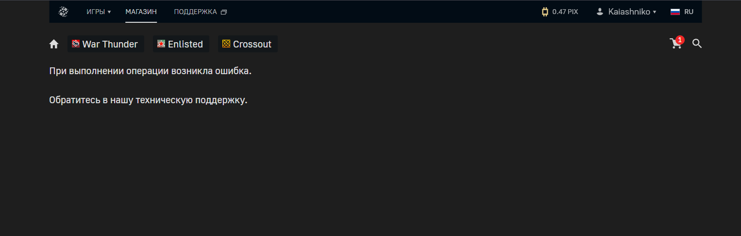Open the Kaiashniko account dropdown arrow
Screen dimensions: 741x236
[655, 12]
